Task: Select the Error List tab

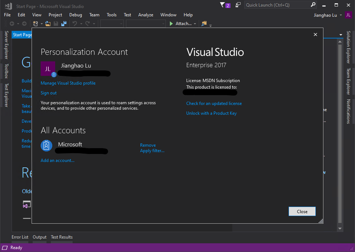Action: pyautogui.click(x=20, y=237)
